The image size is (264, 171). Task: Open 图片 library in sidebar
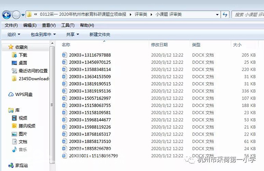click(19, 134)
